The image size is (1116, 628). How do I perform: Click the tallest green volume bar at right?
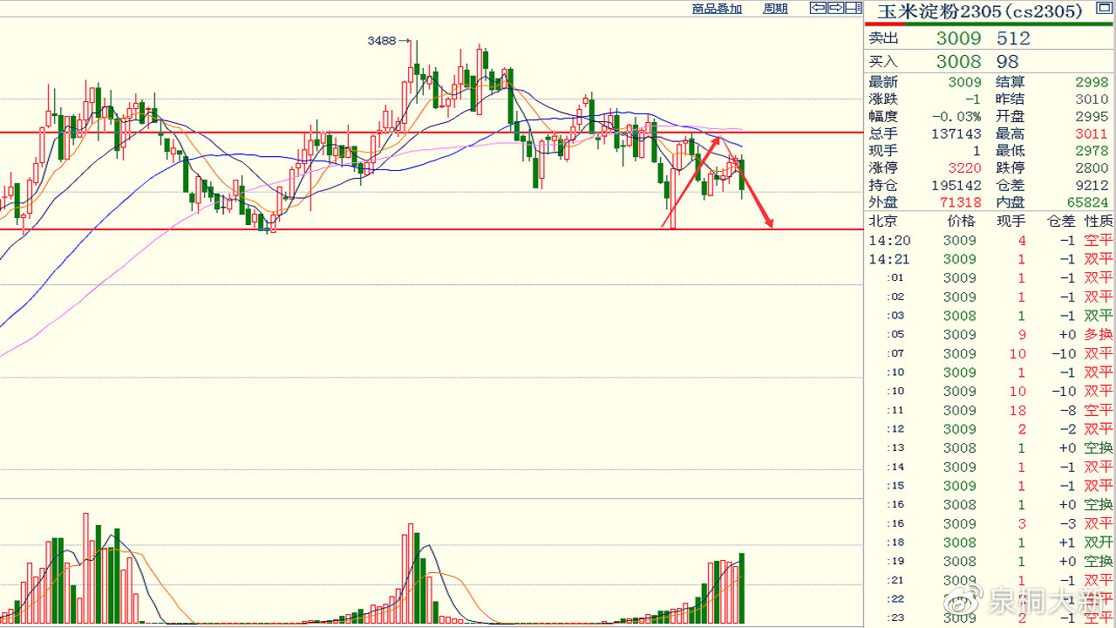click(x=742, y=588)
